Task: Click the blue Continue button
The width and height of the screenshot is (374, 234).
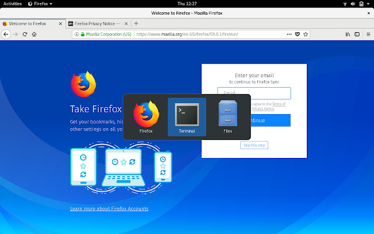Action: (x=271, y=121)
